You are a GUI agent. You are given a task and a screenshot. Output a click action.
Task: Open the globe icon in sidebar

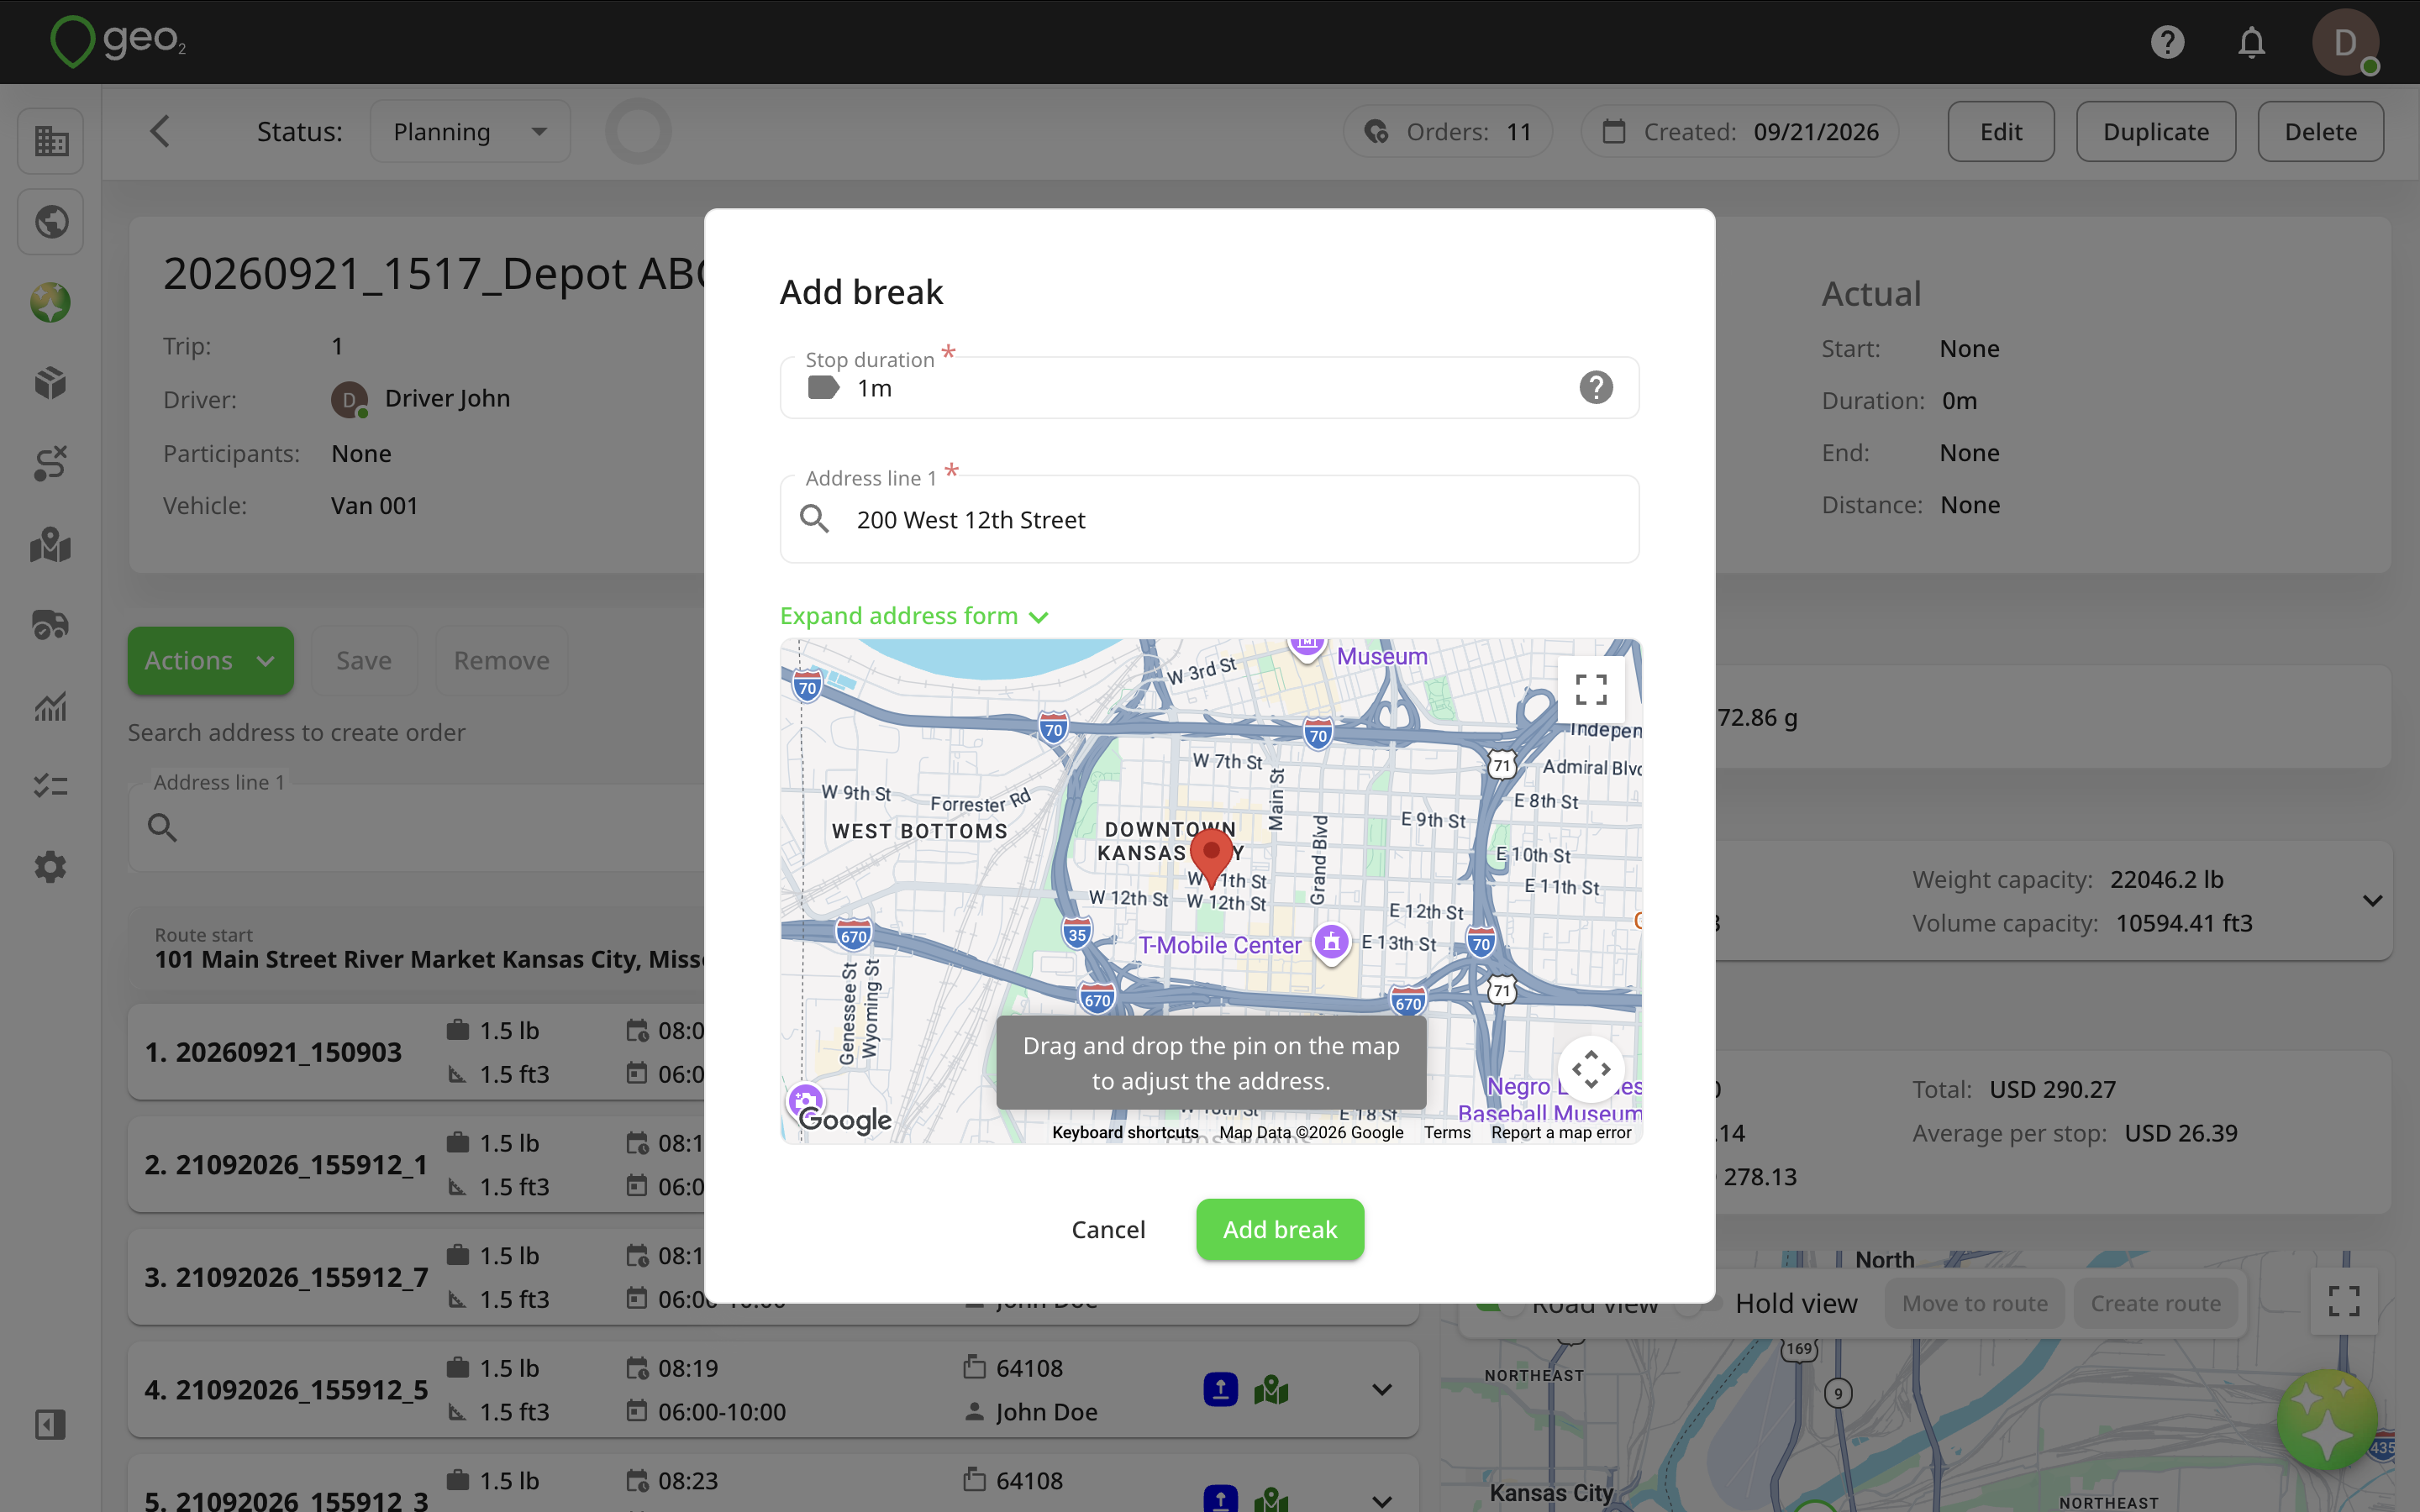pyautogui.click(x=50, y=222)
